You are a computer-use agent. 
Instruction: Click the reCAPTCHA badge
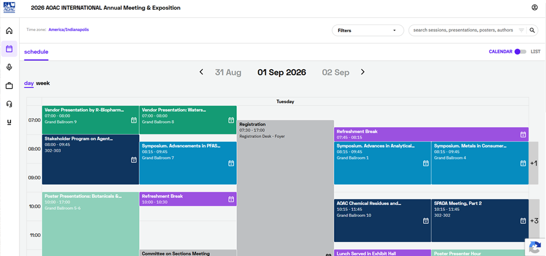click(535, 247)
